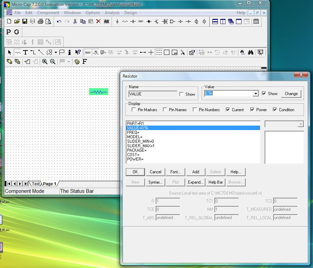The width and height of the screenshot is (313, 268).
Task: Choose the diagonal wire tool
Action: 41,53
